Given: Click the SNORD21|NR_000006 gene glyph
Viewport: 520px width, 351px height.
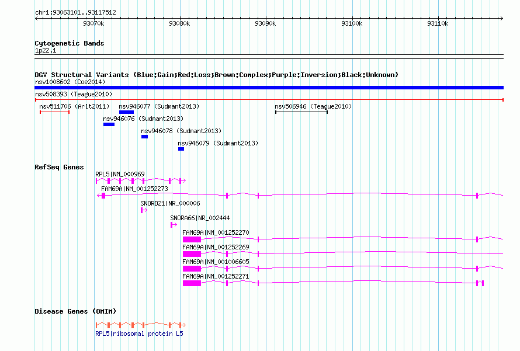Looking at the screenshot, I should (x=144, y=210).
